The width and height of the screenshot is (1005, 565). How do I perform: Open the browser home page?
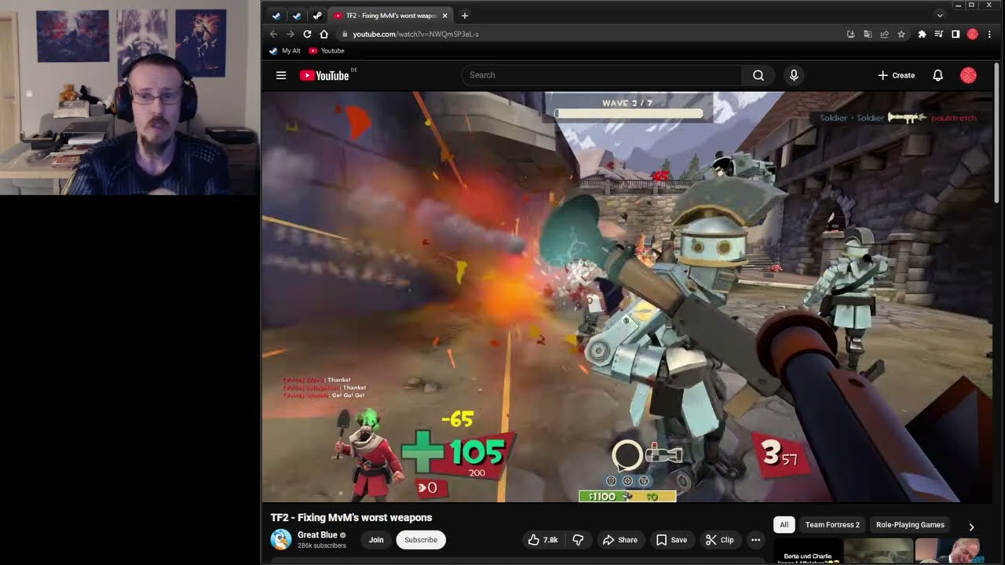[x=323, y=34]
